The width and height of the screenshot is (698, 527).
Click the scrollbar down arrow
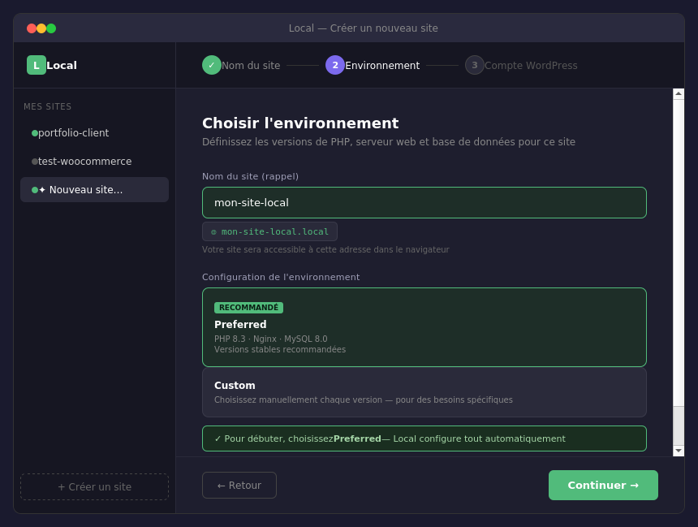pos(679,451)
